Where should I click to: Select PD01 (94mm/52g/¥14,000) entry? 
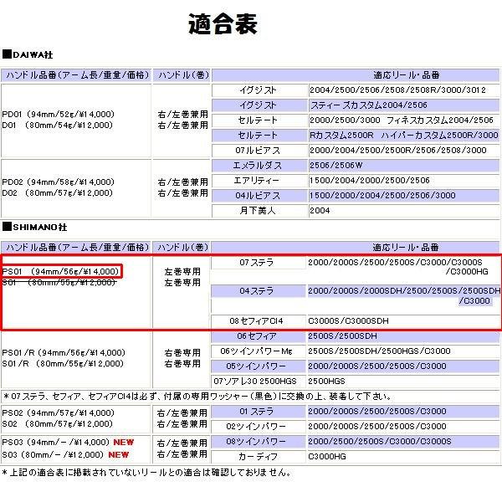59,115
